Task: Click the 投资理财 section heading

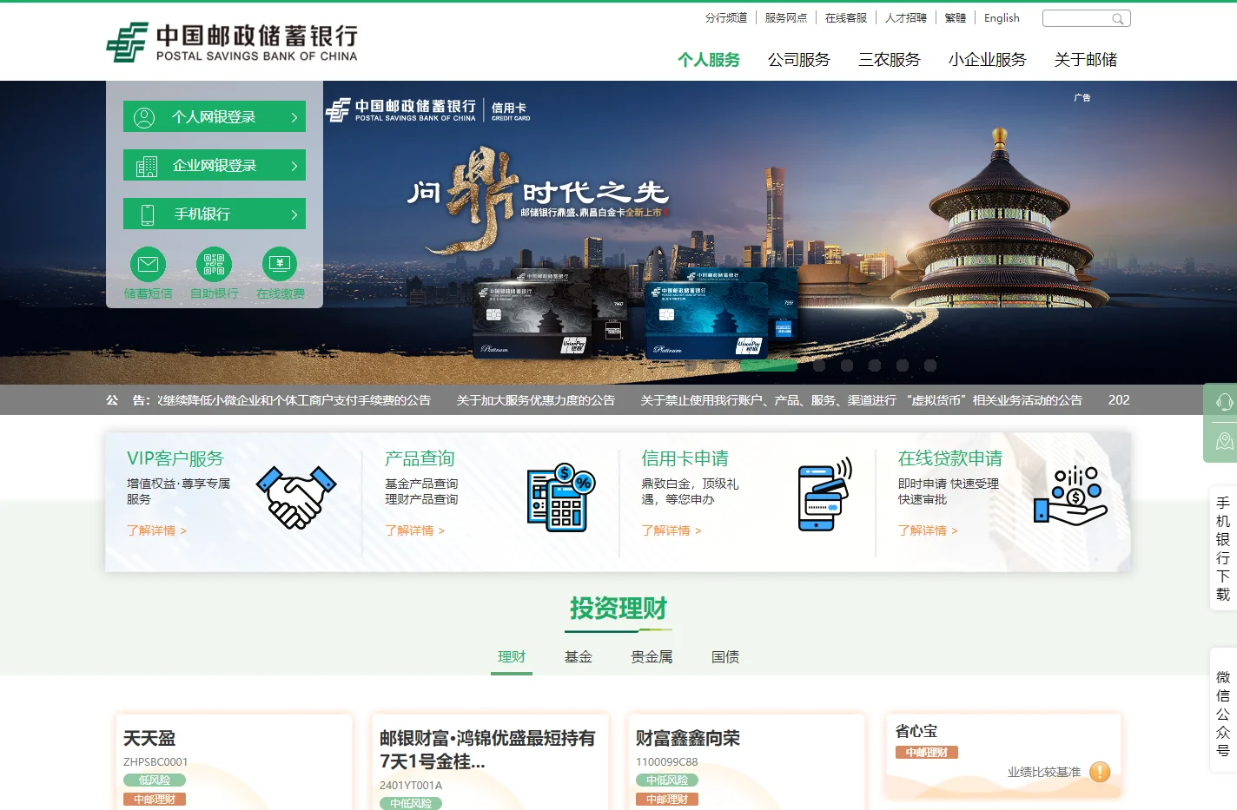Action: coord(618,609)
